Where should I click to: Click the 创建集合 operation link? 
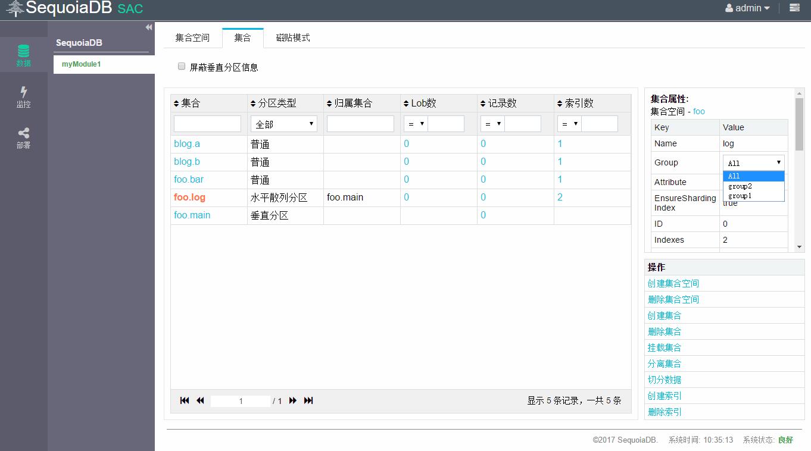(664, 315)
